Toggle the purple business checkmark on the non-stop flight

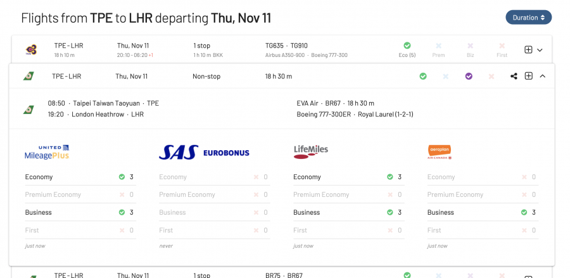pyautogui.click(x=469, y=76)
